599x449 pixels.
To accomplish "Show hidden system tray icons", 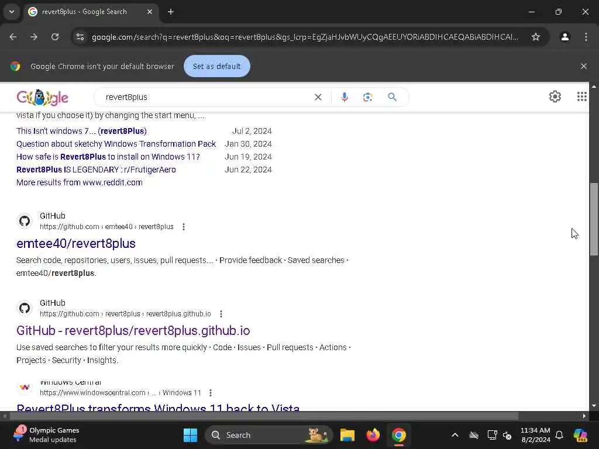I will click(x=455, y=435).
